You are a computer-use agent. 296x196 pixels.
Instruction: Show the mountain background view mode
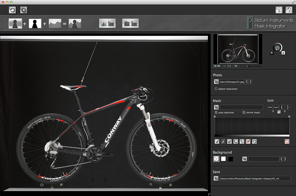click(55, 24)
